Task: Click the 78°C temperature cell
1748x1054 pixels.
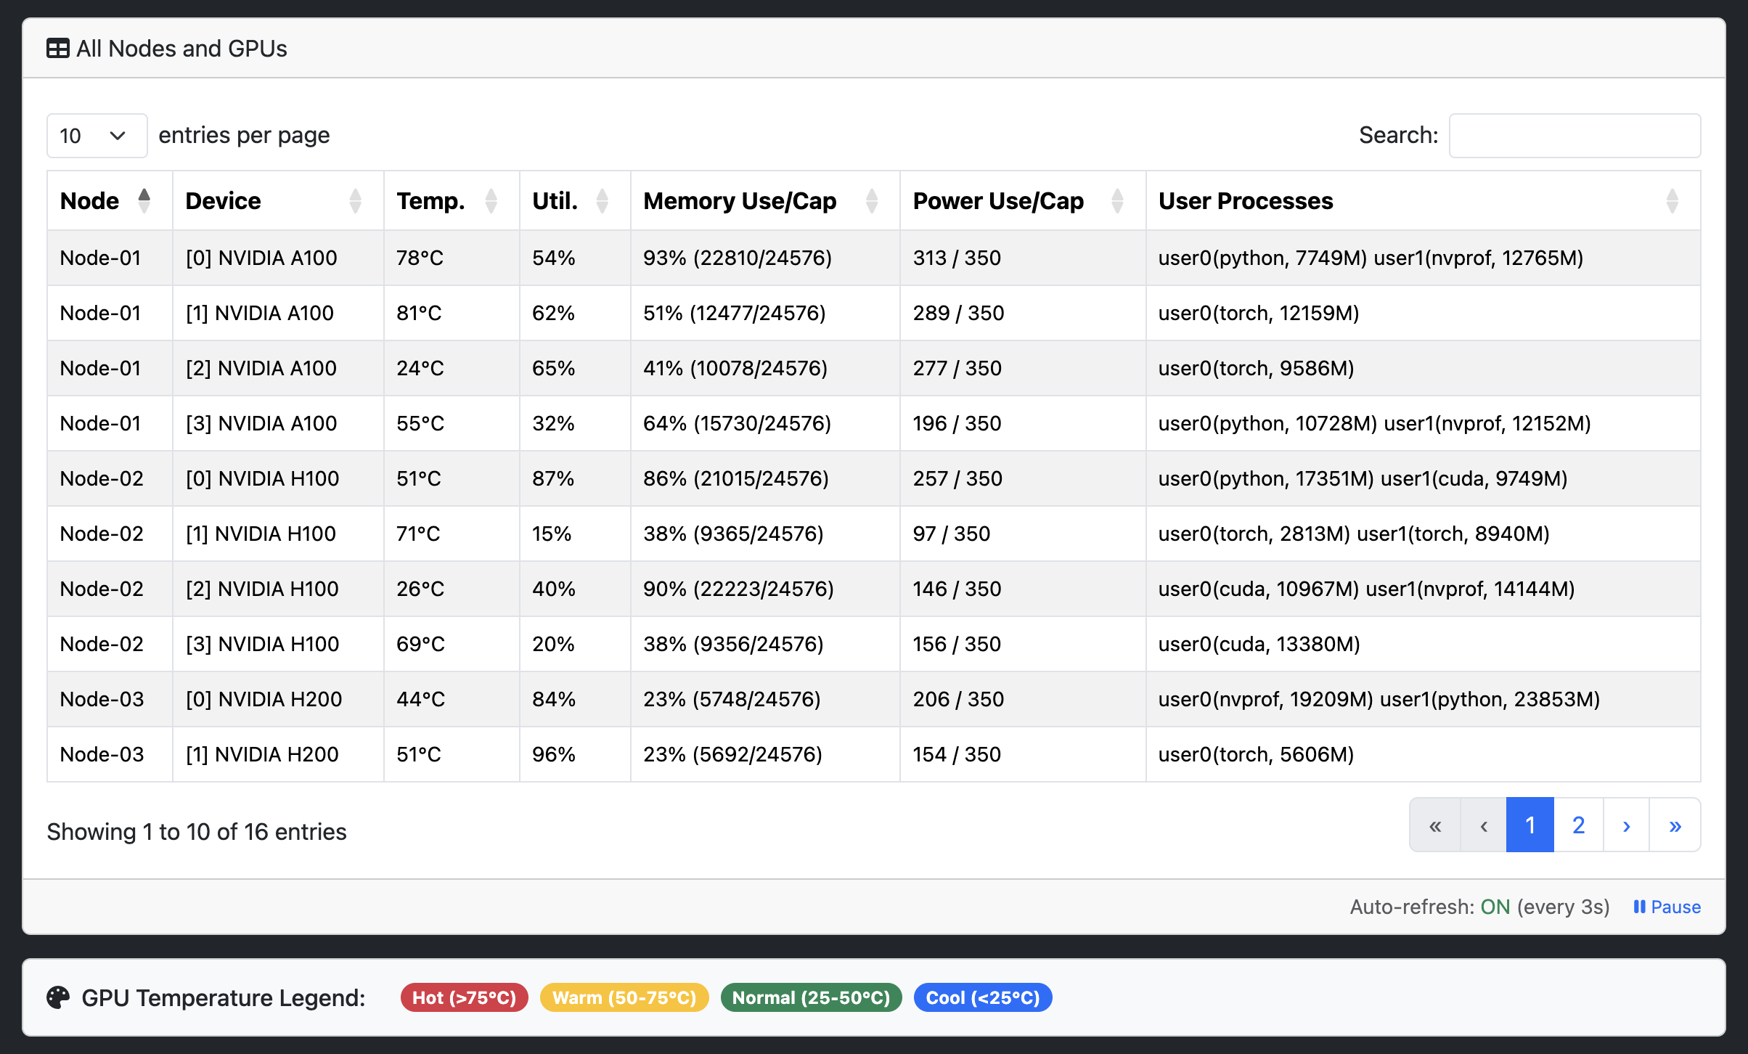Action: pos(452,258)
